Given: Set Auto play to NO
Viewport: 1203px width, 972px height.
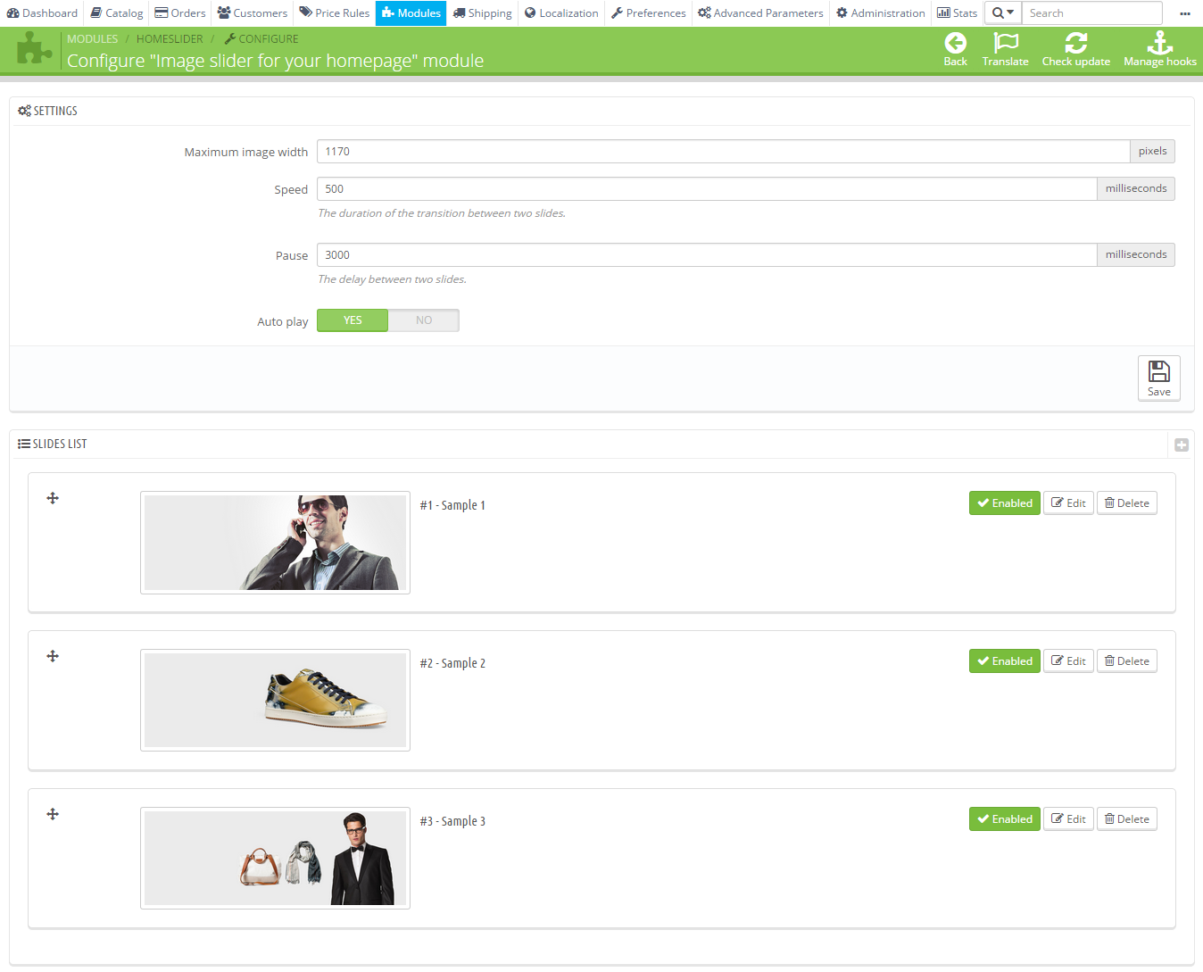Looking at the screenshot, I should click(424, 320).
